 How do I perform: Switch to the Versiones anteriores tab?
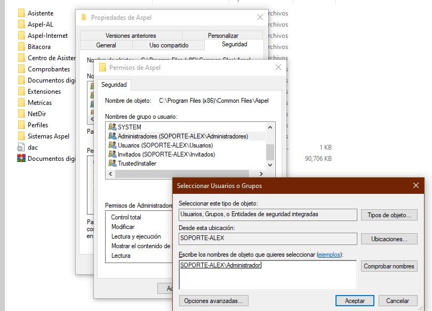pos(131,36)
